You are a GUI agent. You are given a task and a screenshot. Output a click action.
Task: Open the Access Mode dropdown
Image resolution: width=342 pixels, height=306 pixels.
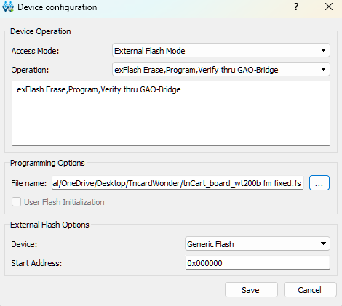pyautogui.click(x=221, y=50)
